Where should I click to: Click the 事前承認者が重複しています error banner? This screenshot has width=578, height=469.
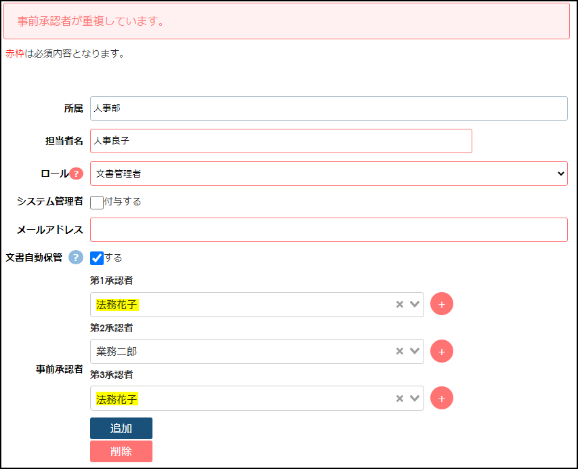[x=286, y=21]
